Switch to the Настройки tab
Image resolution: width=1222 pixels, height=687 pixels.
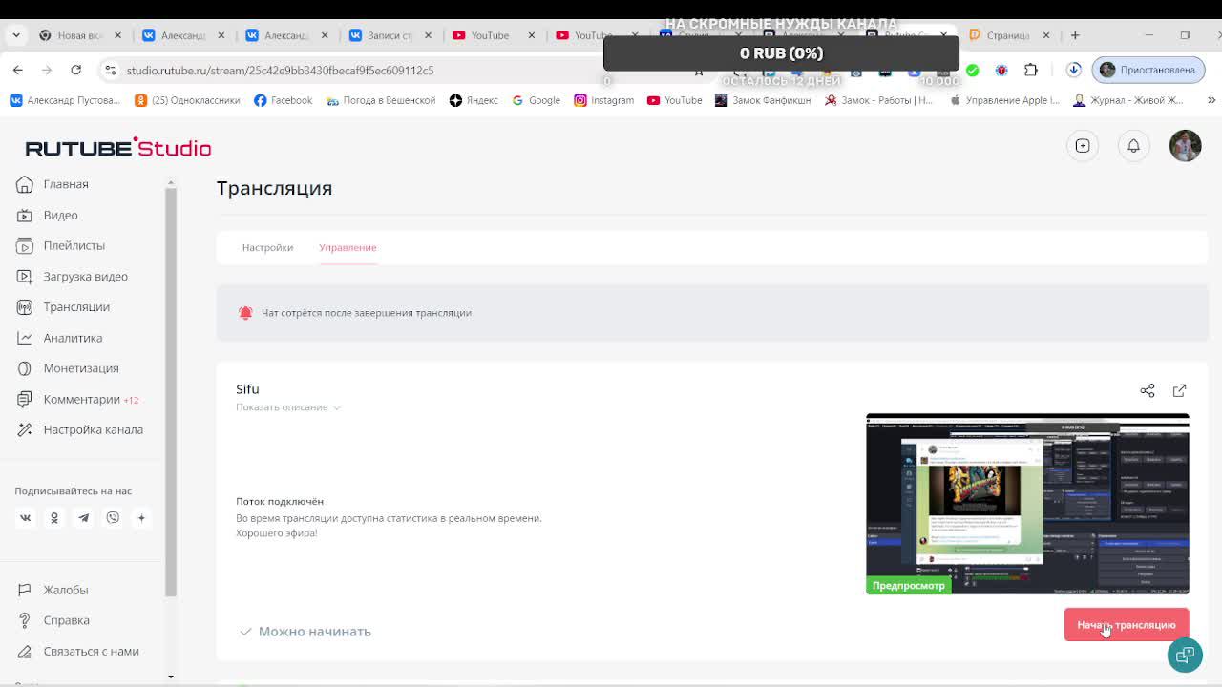pos(267,247)
